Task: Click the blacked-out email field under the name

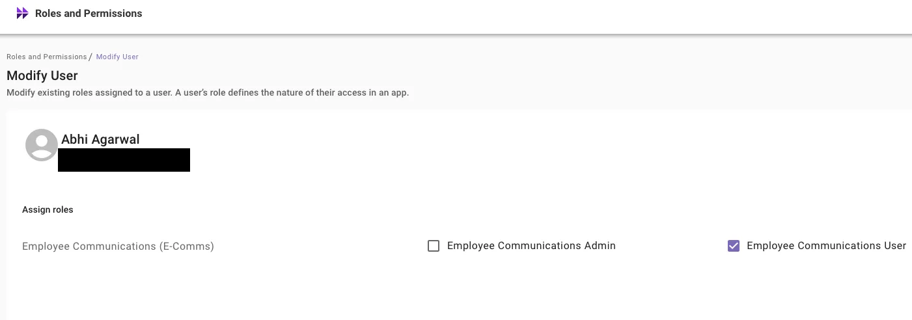Action: point(124,160)
